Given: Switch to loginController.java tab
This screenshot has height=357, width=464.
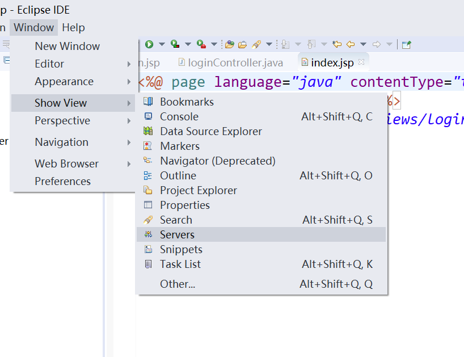Looking at the screenshot, I should [231, 62].
